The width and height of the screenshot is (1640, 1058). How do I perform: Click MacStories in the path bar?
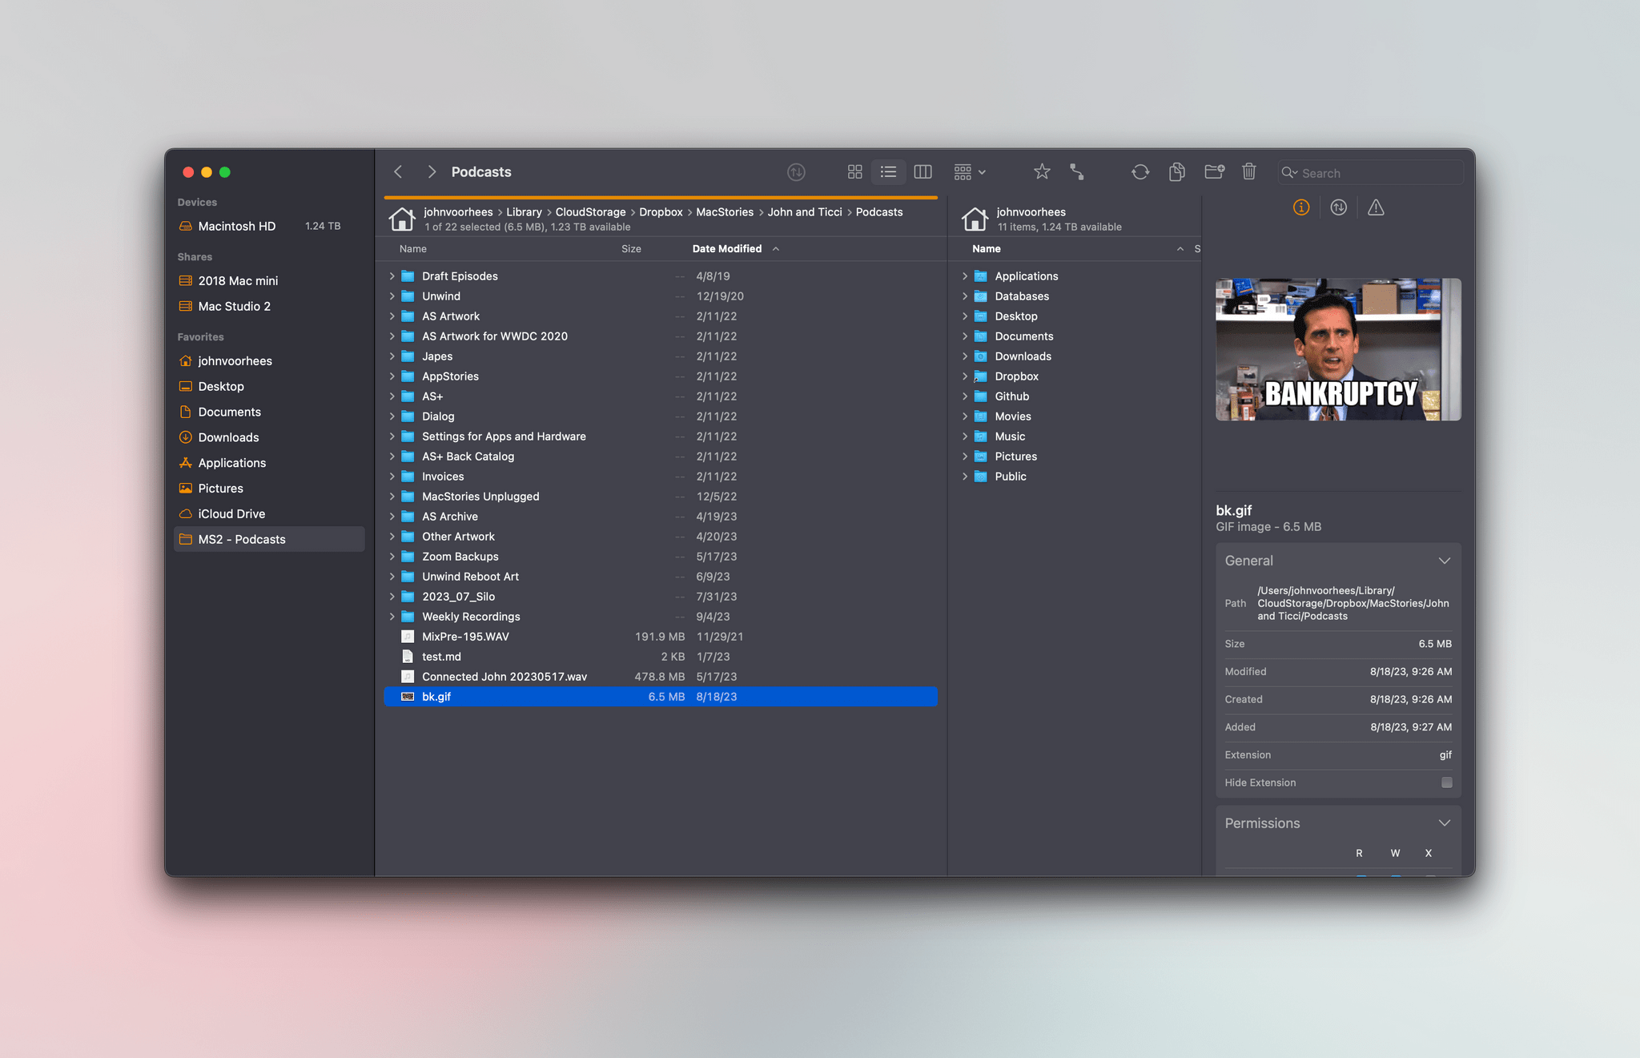click(725, 212)
